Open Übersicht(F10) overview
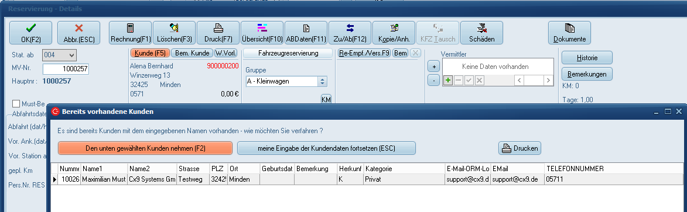The height and width of the screenshot is (212, 687). (262, 33)
